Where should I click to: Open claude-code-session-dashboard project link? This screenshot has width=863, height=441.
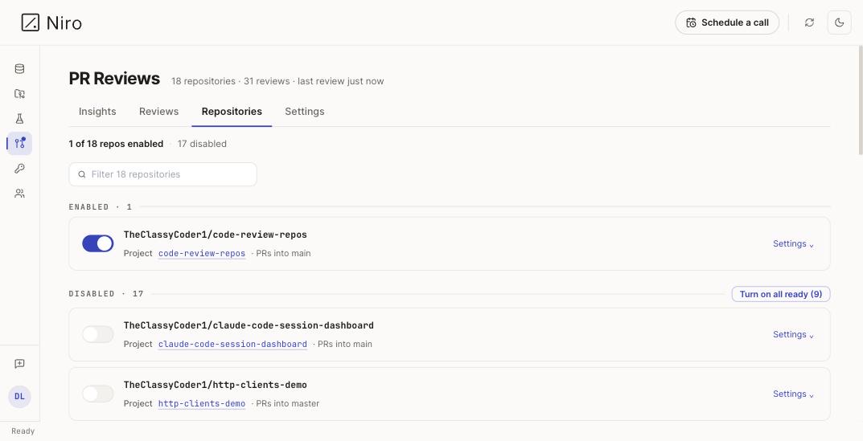click(232, 345)
